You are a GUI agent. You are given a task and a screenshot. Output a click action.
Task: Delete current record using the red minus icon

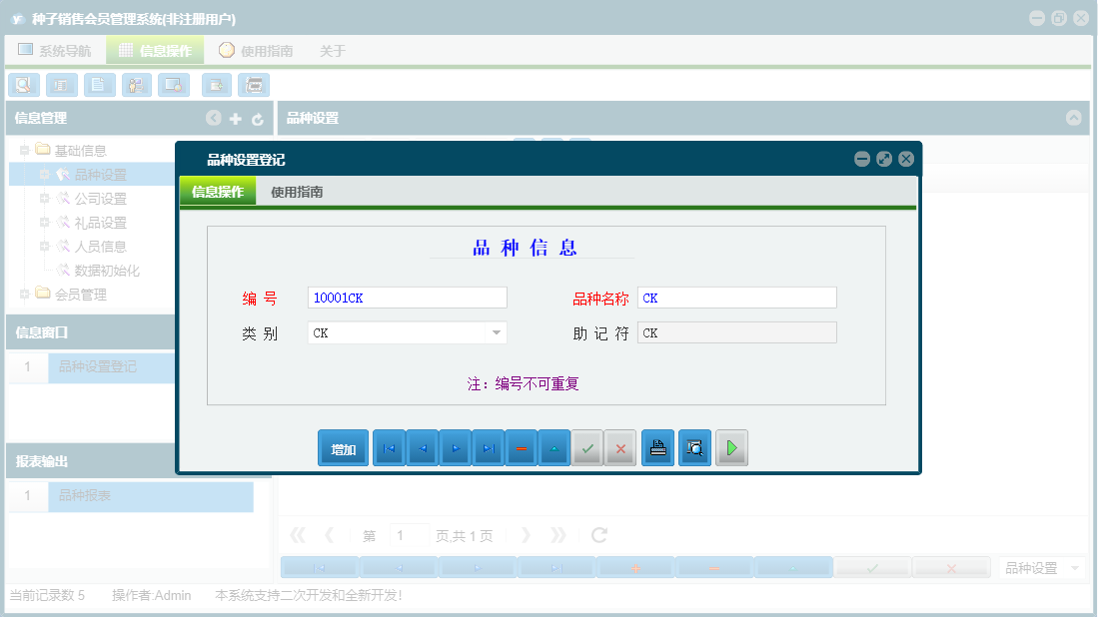coord(522,447)
